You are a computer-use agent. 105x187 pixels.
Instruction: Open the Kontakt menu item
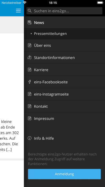coord(65,106)
